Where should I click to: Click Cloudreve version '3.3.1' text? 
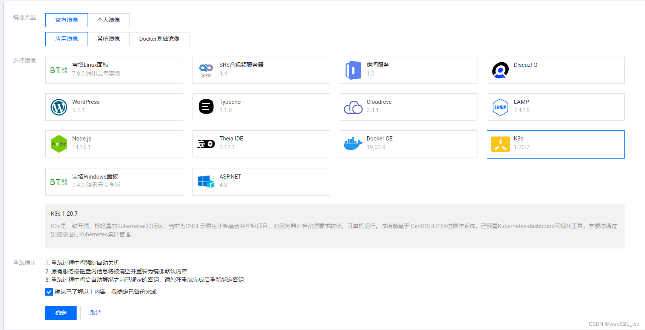point(373,110)
